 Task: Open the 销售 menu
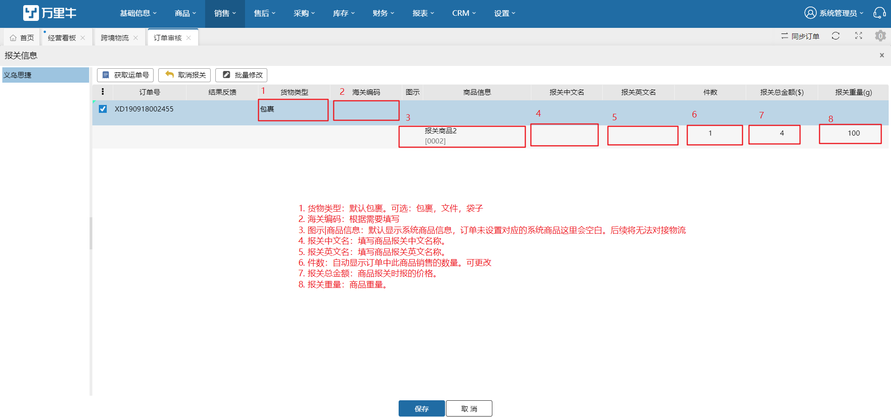pyautogui.click(x=225, y=13)
